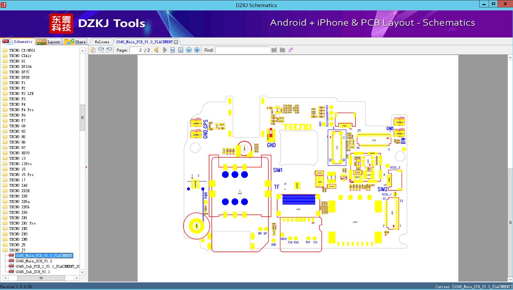Viewport: 513px width, 290px height.
Task: Fit the whole page in view
Action: click(181, 50)
